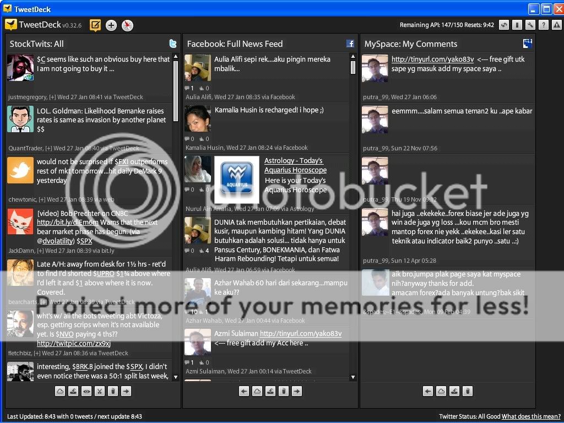The width and height of the screenshot is (564, 423).
Task: Click QuantTrader's cartoon avatar
Action: point(20,119)
